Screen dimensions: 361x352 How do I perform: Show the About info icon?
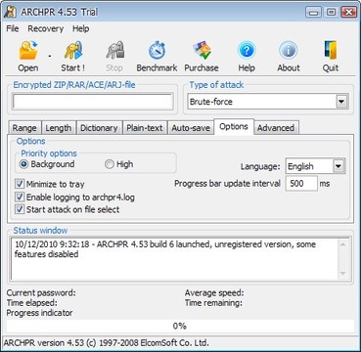coord(289,51)
